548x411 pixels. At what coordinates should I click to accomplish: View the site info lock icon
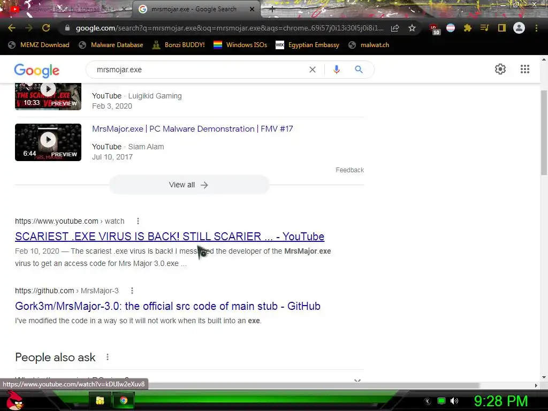(67, 28)
